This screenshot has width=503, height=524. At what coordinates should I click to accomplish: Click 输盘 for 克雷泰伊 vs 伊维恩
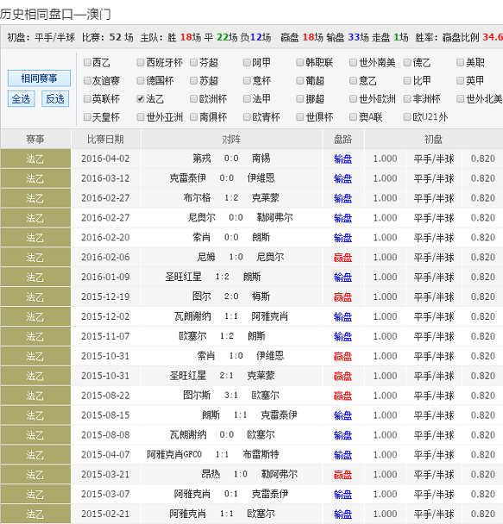[x=343, y=178]
